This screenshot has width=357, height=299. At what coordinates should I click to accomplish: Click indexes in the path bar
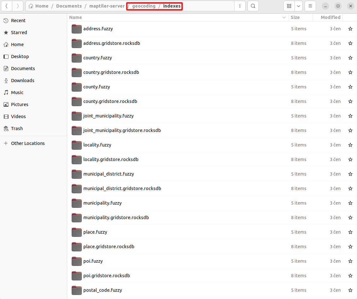[172, 6]
